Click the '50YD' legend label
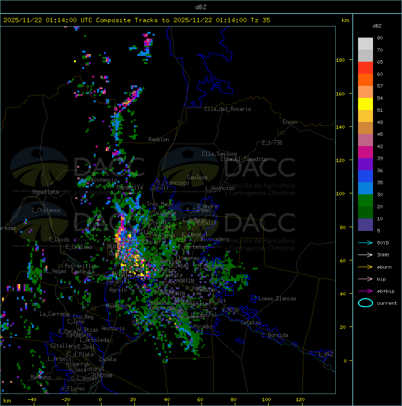Screen dimensions: 402x406 click(383, 243)
